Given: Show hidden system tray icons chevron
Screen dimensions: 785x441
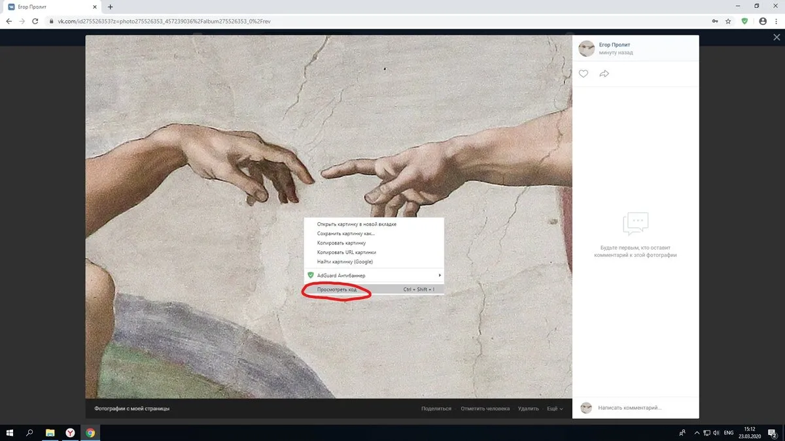Looking at the screenshot, I should (696, 433).
